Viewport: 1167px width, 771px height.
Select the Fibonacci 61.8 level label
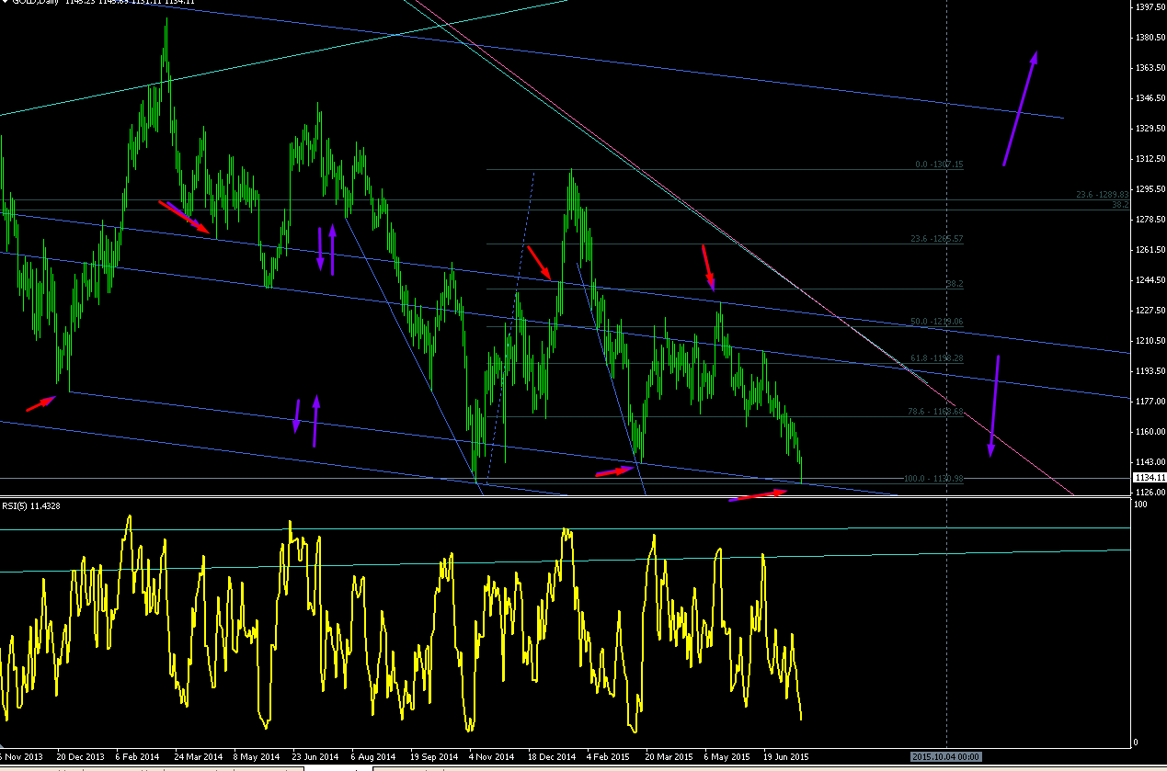coord(937,358)
